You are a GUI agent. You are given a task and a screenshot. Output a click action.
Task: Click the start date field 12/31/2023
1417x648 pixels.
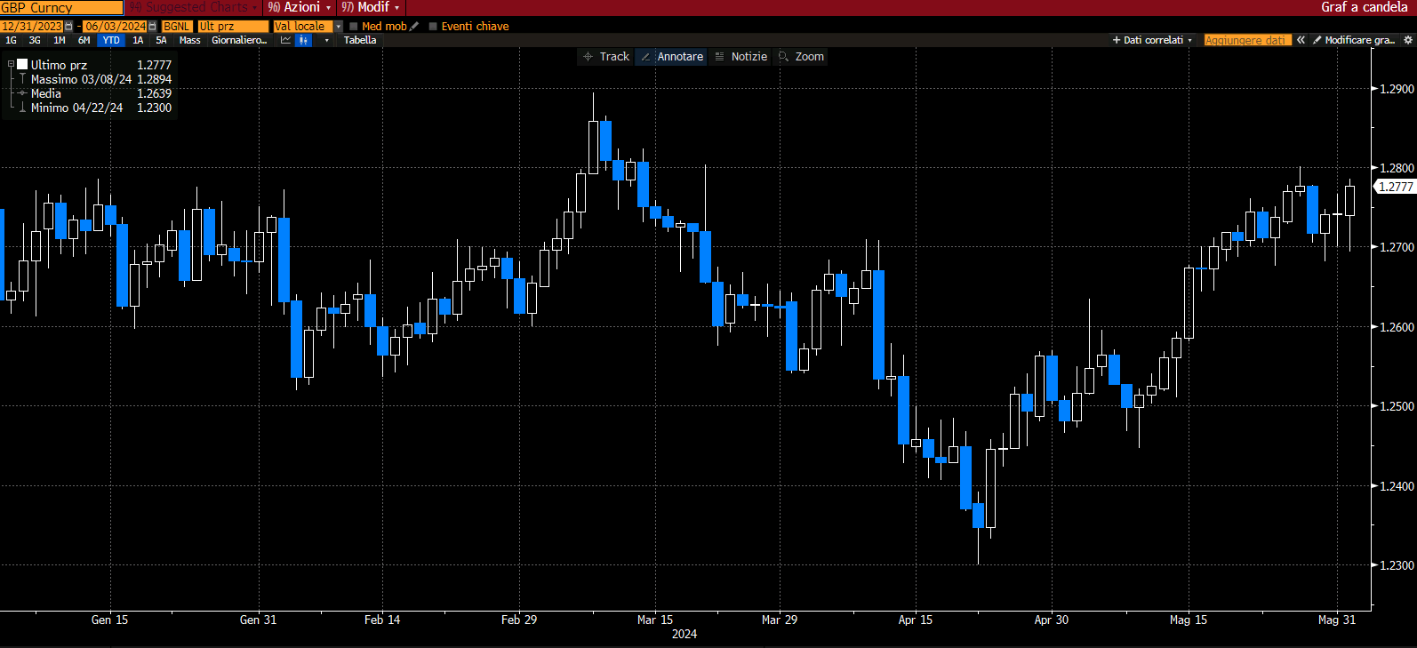click(x=32, y=27)
